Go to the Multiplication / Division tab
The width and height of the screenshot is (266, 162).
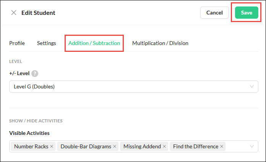[x=160, y=43]
